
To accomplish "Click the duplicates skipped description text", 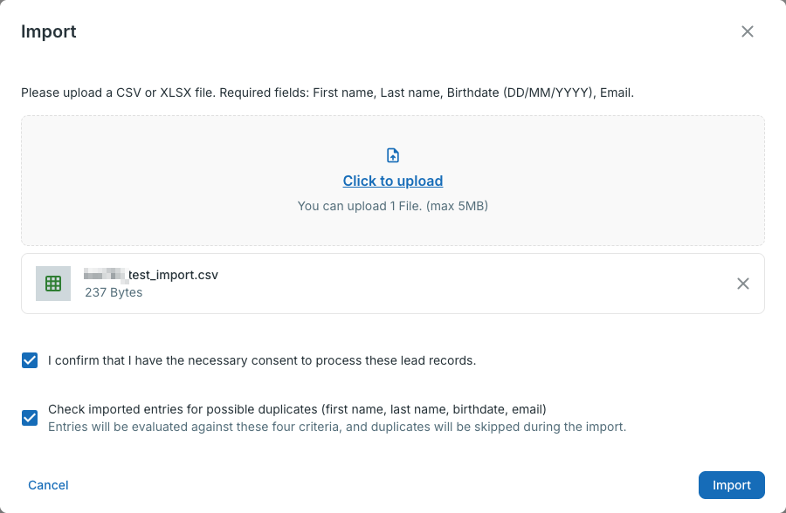I will pos(337,427).
